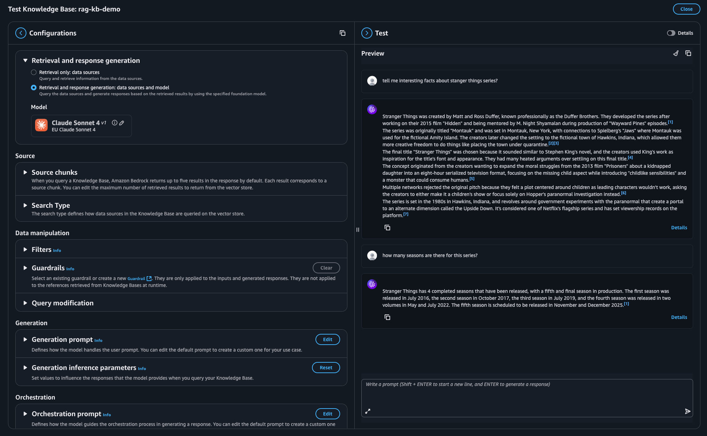Select Retrieval only: data sources option
Screen dimensions: 707x436
click(34, 72)
